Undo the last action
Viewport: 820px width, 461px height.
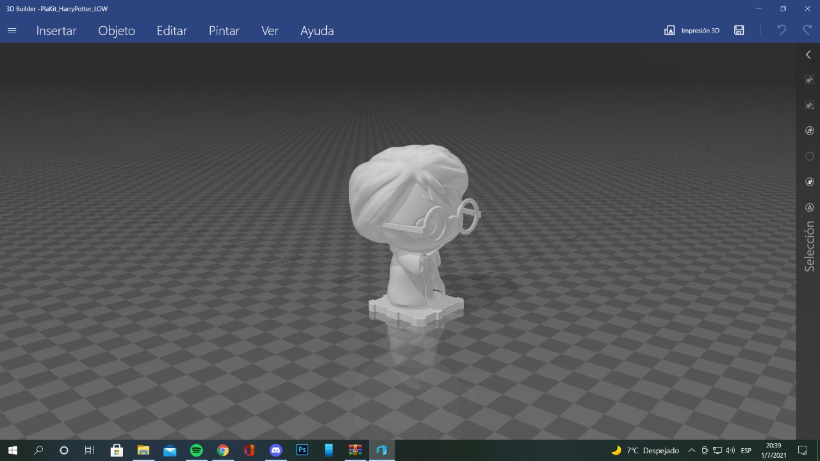pos(781,30)
